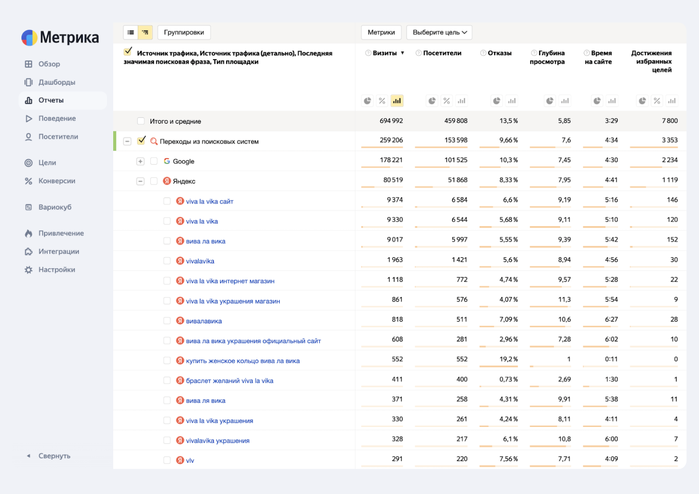Click the total visits value 694 992
Screen dimensions: 699x494
391,121
